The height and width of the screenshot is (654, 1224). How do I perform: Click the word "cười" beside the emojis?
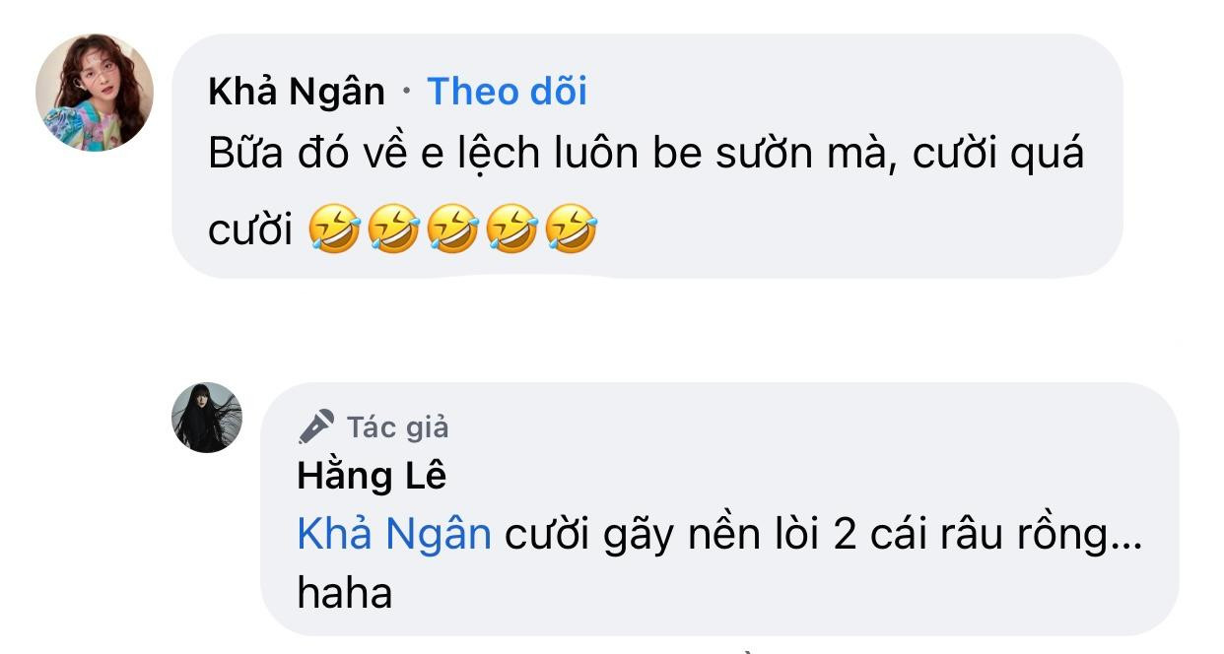click(x=251, y=229)
